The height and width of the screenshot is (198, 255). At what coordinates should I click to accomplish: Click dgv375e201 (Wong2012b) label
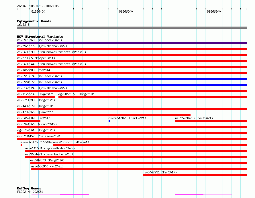[36, 130]
